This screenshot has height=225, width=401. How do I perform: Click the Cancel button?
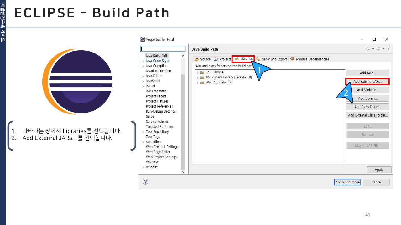[x=376, y=182]
